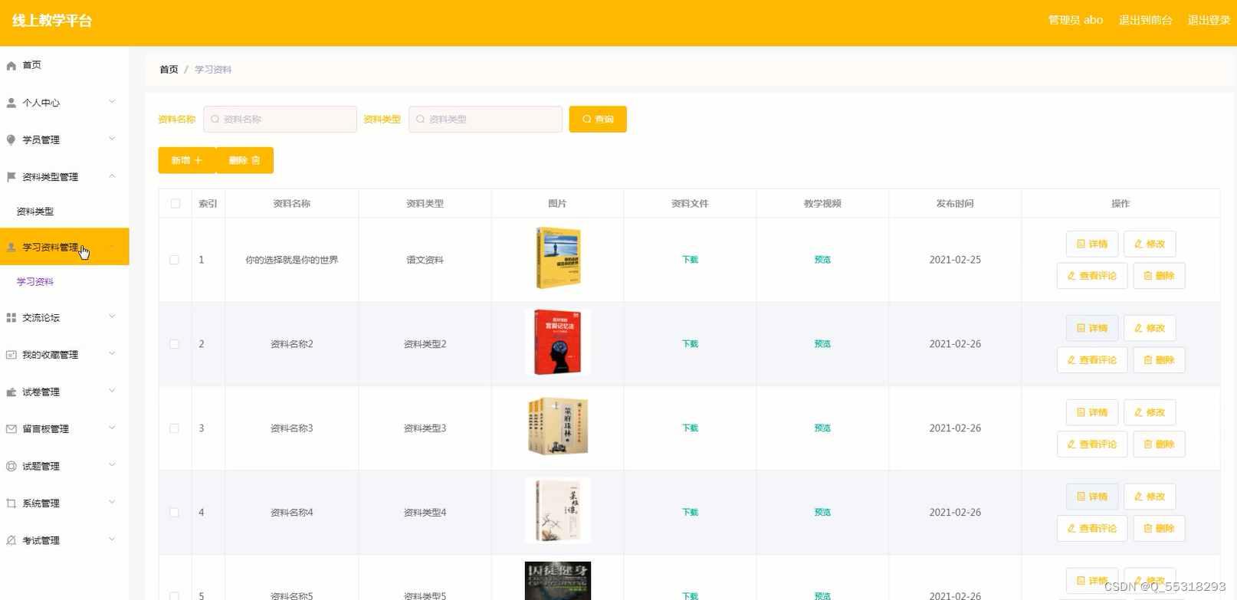Image resolution: width=1237 pixels, height=600 pixels.
Task: Expand the 系统管理 menu chevron
Action: (x=112, y=503)
